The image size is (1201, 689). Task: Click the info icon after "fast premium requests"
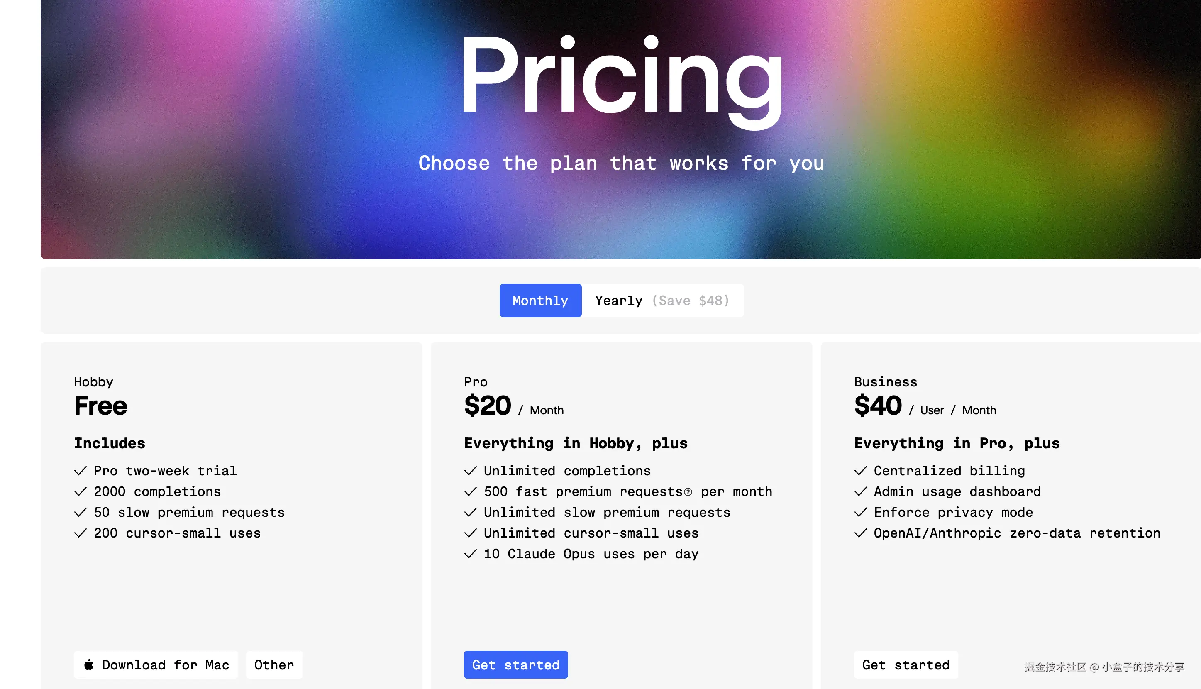coord(688,492)
